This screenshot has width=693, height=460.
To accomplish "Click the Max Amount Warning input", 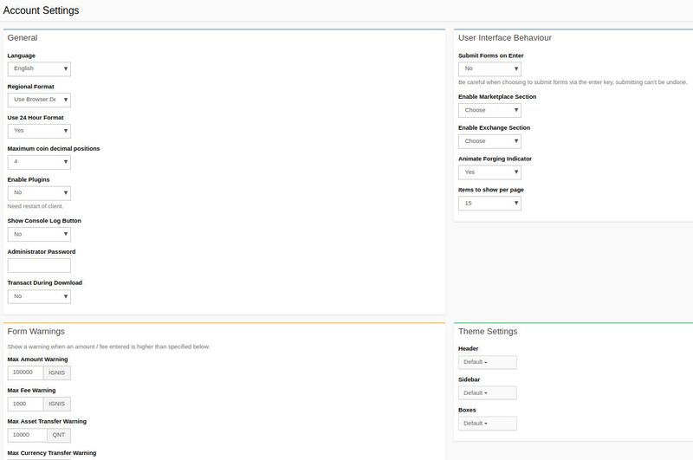I will coord(25,373).
